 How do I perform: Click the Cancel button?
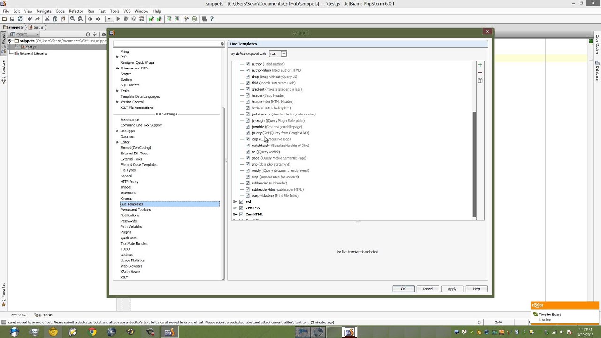[x=428, y=289]
